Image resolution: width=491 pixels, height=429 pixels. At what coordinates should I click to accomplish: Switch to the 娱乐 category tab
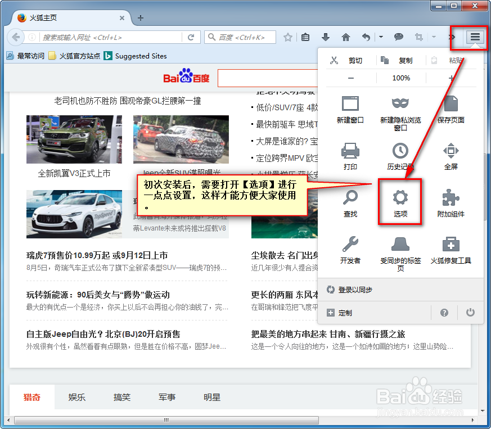pos(76,397)
